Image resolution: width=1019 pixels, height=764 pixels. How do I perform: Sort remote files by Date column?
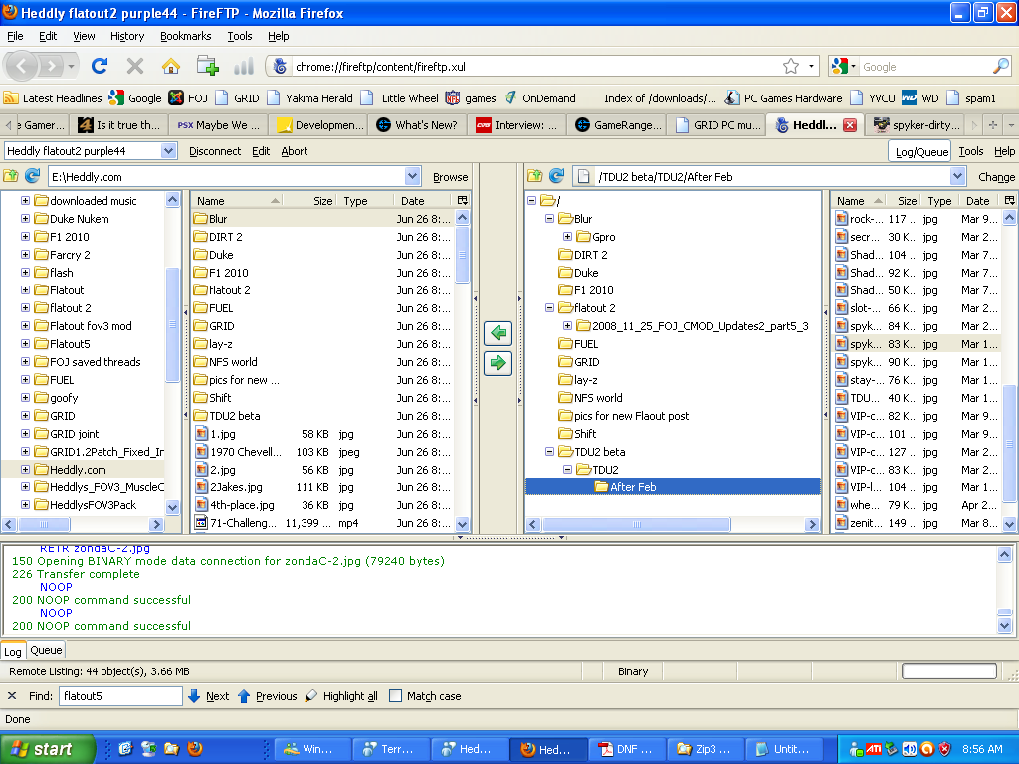click(x=978, y=201)
